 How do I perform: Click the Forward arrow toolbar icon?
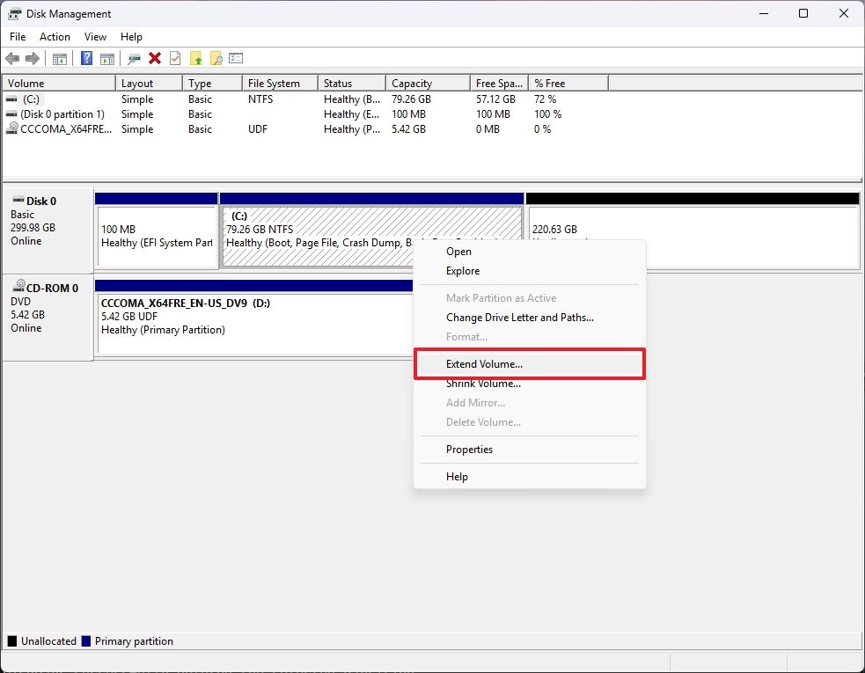33,59
